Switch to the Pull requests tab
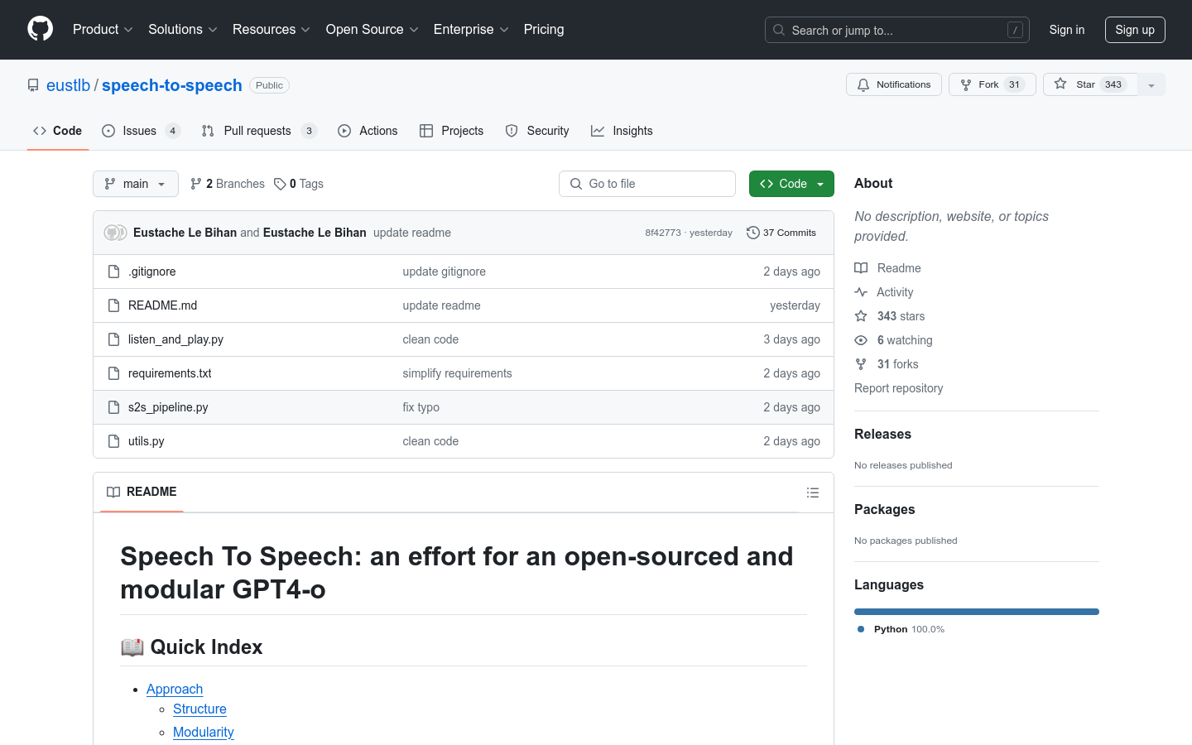The image size is (1192, 745). click(259, 131)
